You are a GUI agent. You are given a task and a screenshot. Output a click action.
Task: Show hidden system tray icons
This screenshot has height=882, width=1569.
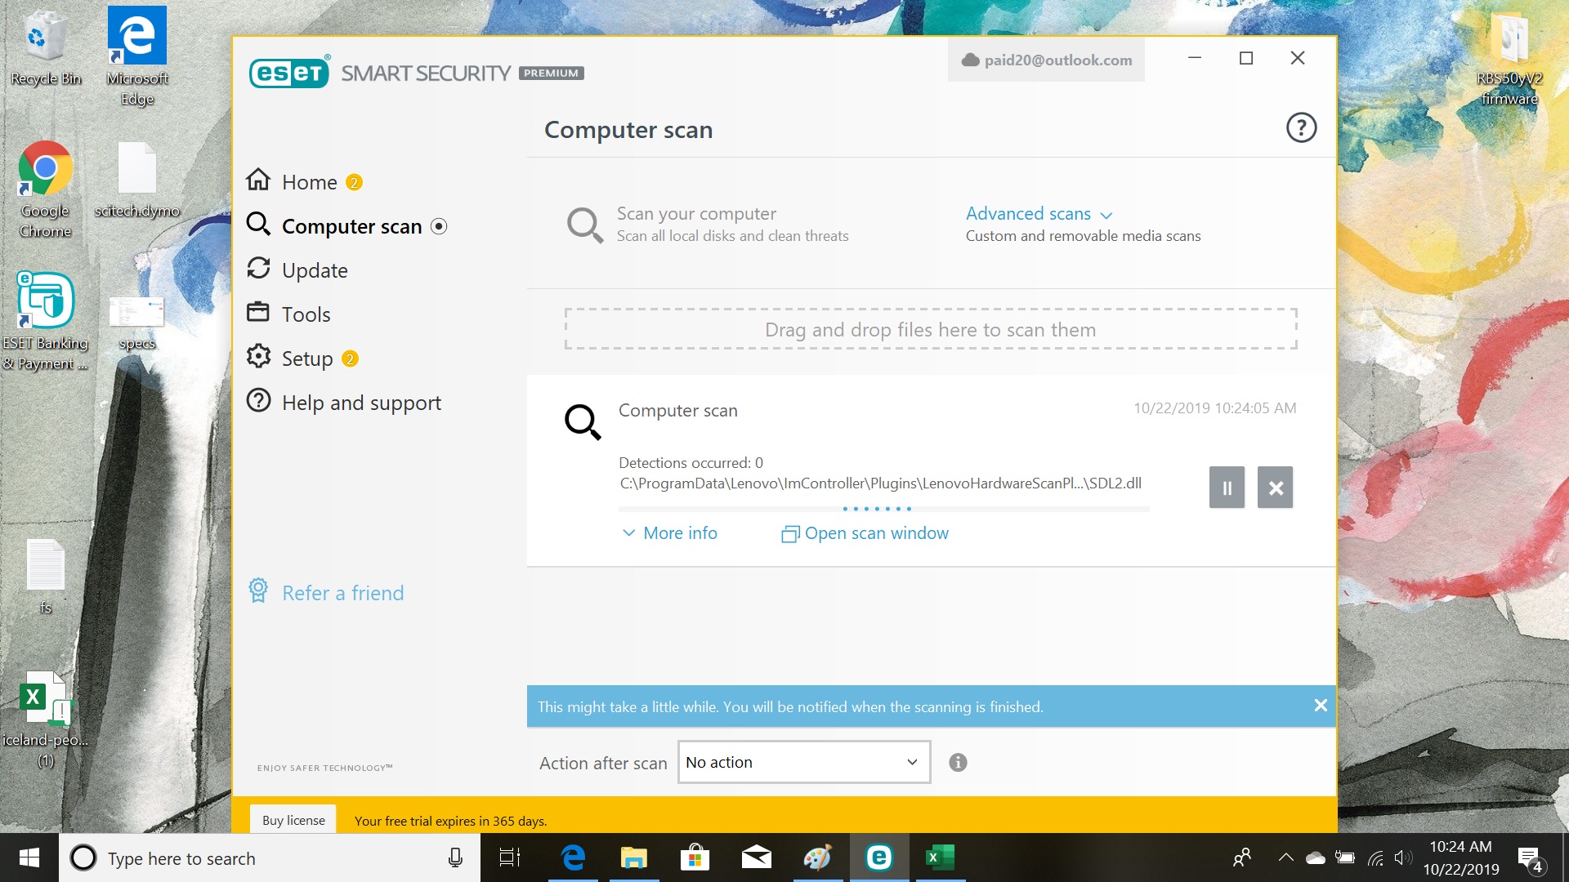1285,857
